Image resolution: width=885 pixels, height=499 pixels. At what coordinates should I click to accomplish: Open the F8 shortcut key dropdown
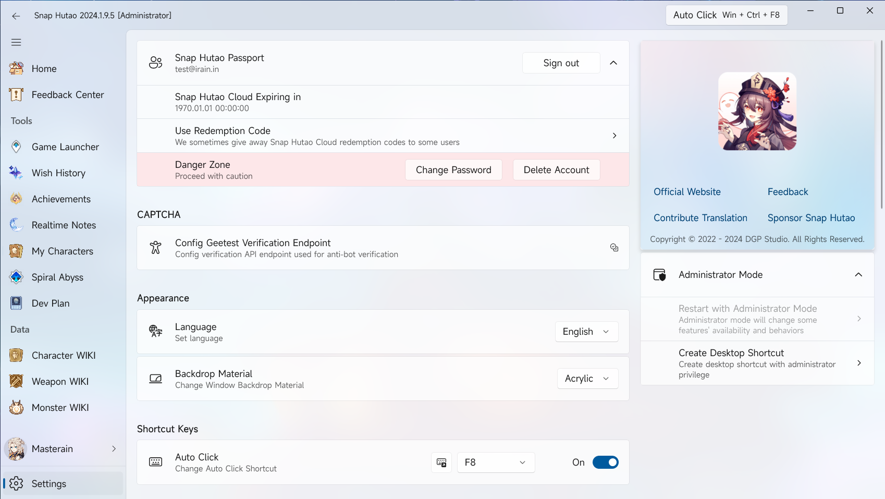click(496, 463)
